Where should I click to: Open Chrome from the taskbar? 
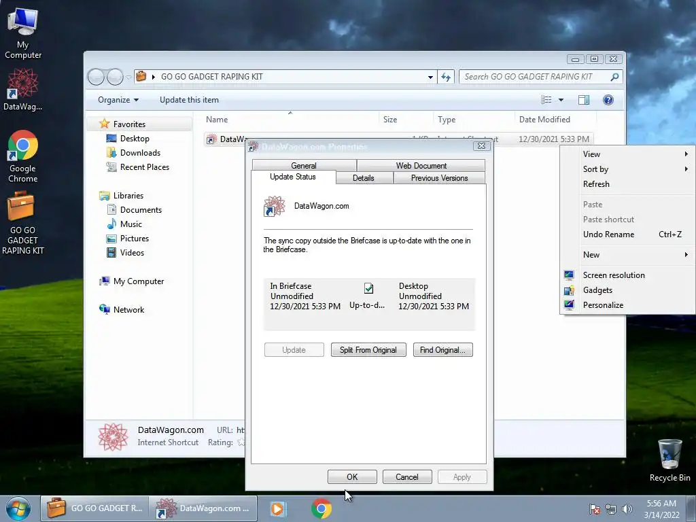tap(321, 508)
